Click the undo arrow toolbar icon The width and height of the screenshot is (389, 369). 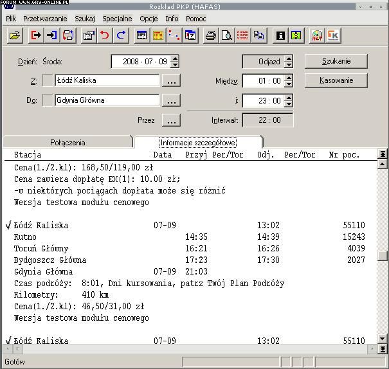coord(105,36)
